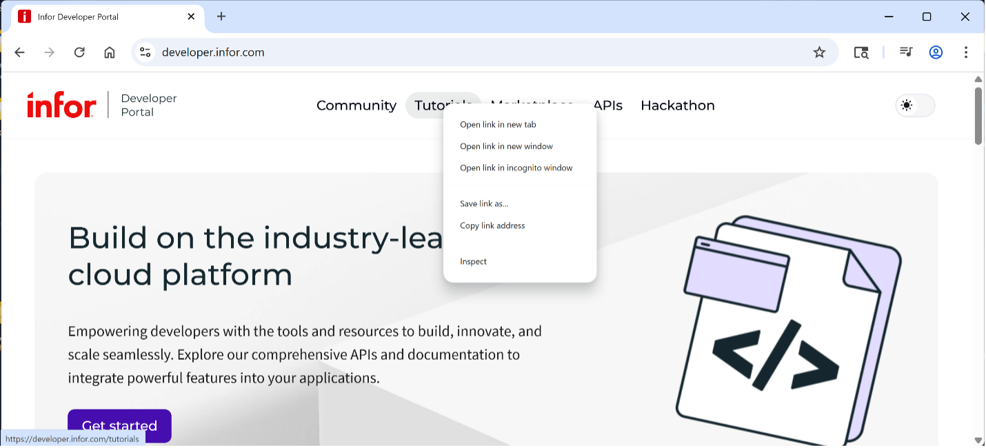Click the browser back arrow

[x=19, y=52]
